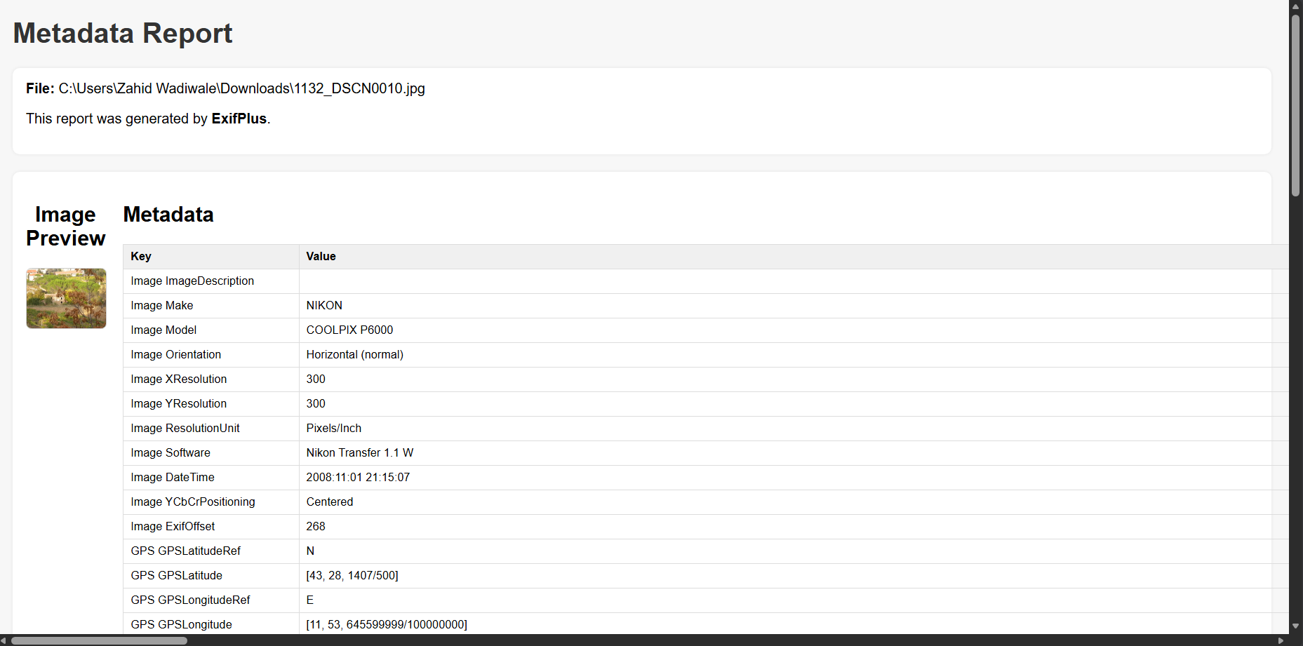Click the image preview thumbnail
The height and width of the screenshot is (646, 1303).
click(x=66, y=298)
